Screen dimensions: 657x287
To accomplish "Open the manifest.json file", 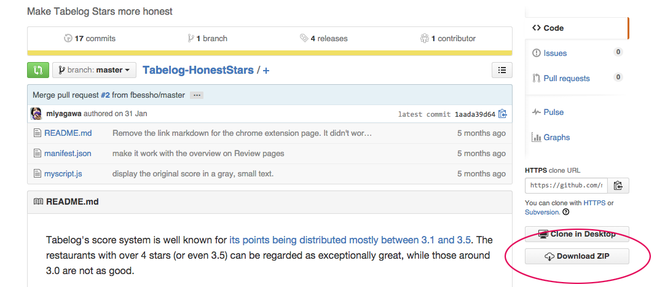I will click(x=68, y=154).
